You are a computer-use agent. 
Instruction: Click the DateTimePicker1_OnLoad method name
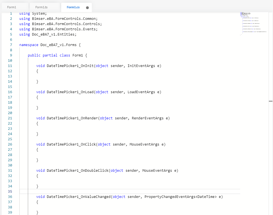click(x=70, y=92)
